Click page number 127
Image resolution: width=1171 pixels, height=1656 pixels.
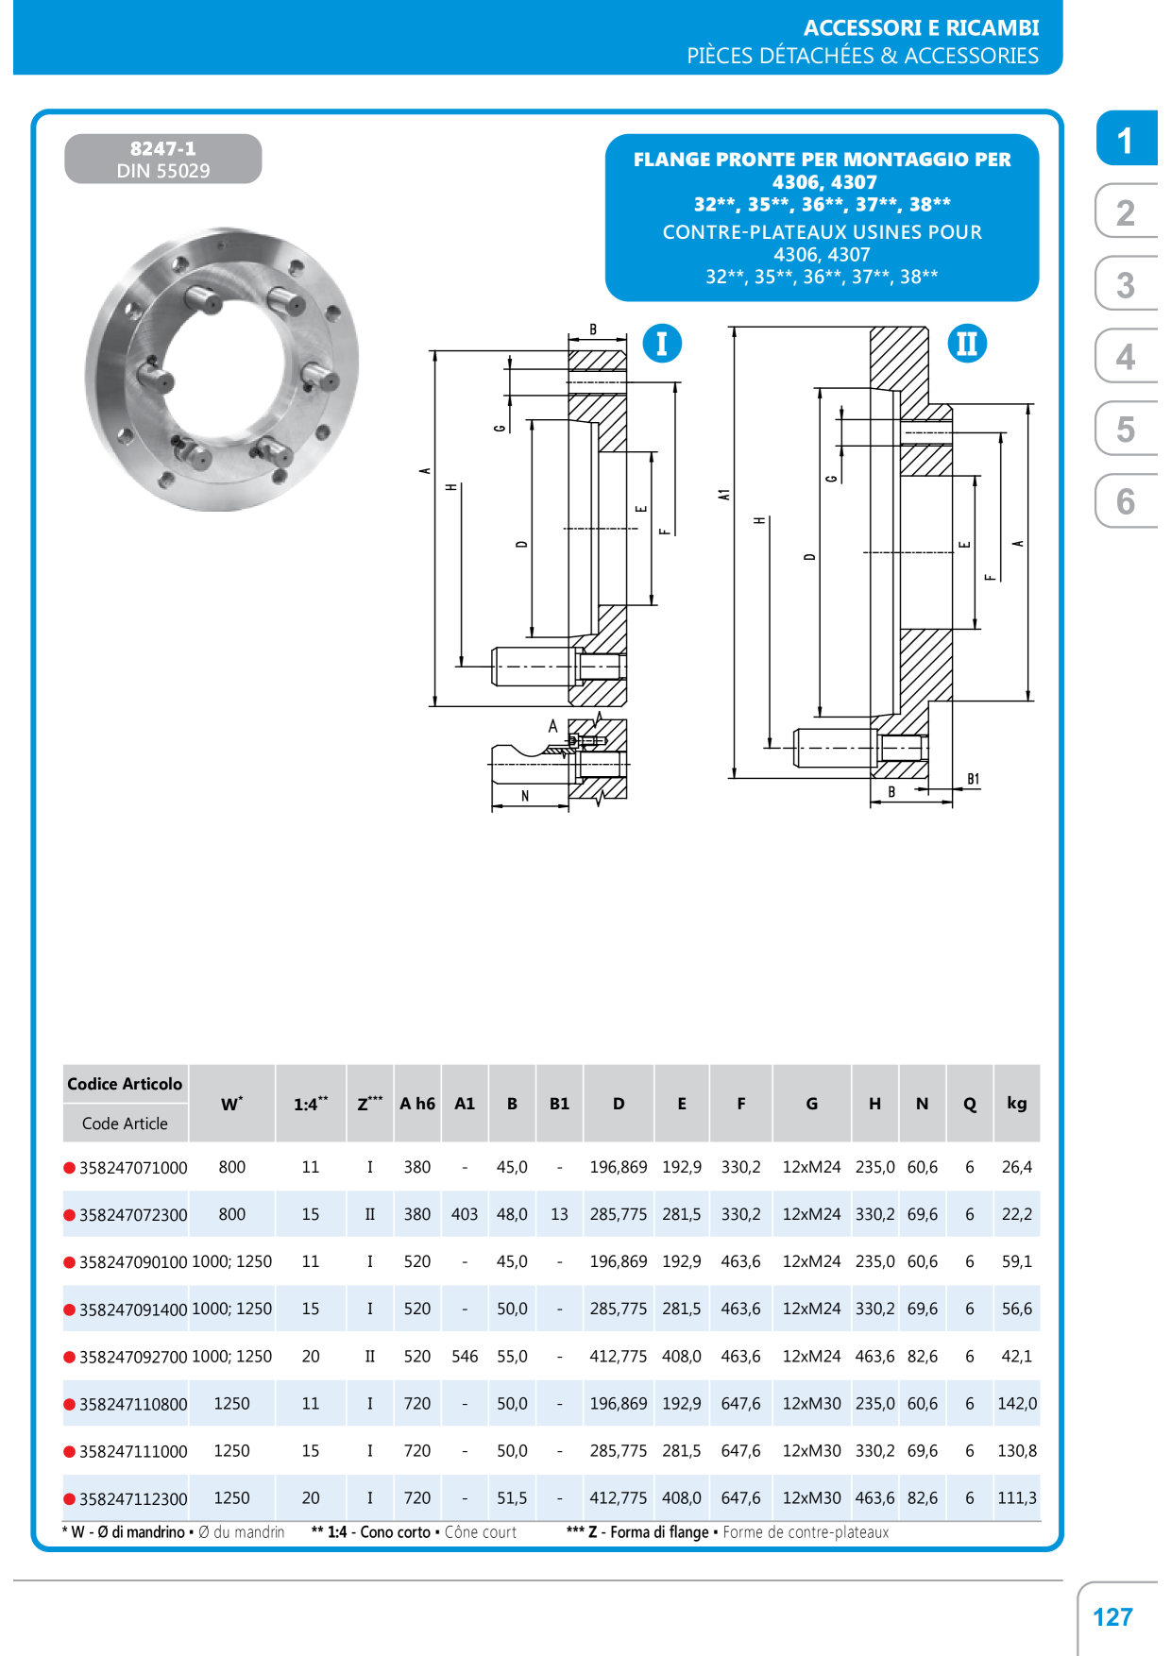point(1112,1617)
